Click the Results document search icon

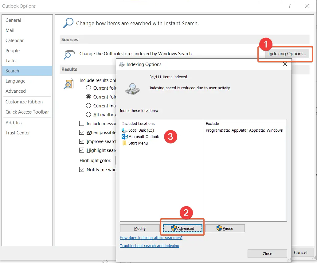click(68, 84)
